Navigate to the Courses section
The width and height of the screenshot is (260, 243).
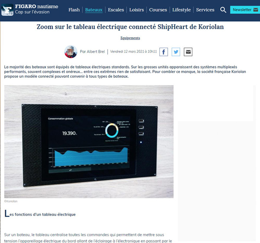point(158,10)
